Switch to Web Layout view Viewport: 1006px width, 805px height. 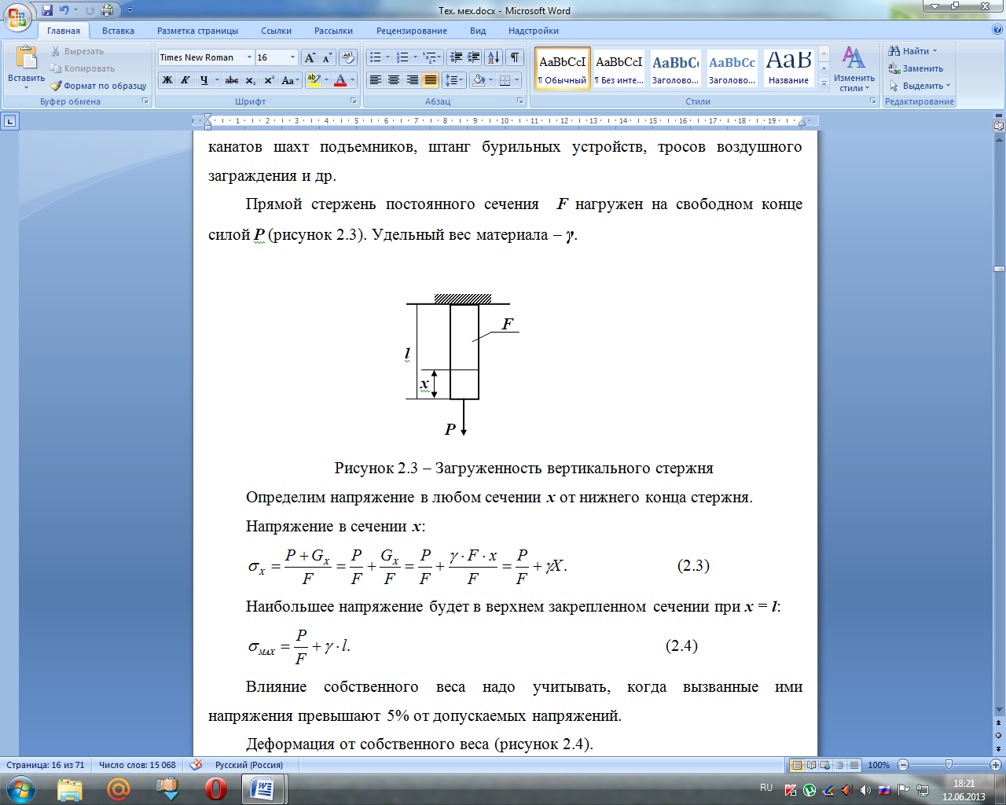[x=825, y=765]
